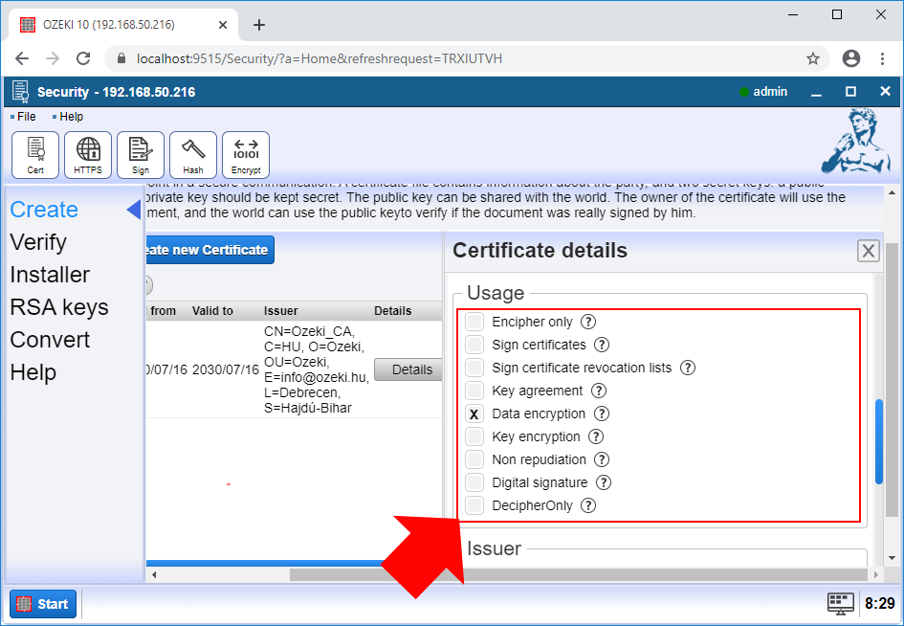Click the help icon next to Sign certificates
The height and width of the screenshot is (626, 904).
click(602, 345)
